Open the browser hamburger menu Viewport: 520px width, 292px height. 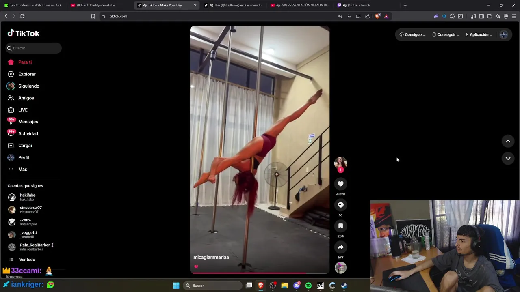[514, 16]
